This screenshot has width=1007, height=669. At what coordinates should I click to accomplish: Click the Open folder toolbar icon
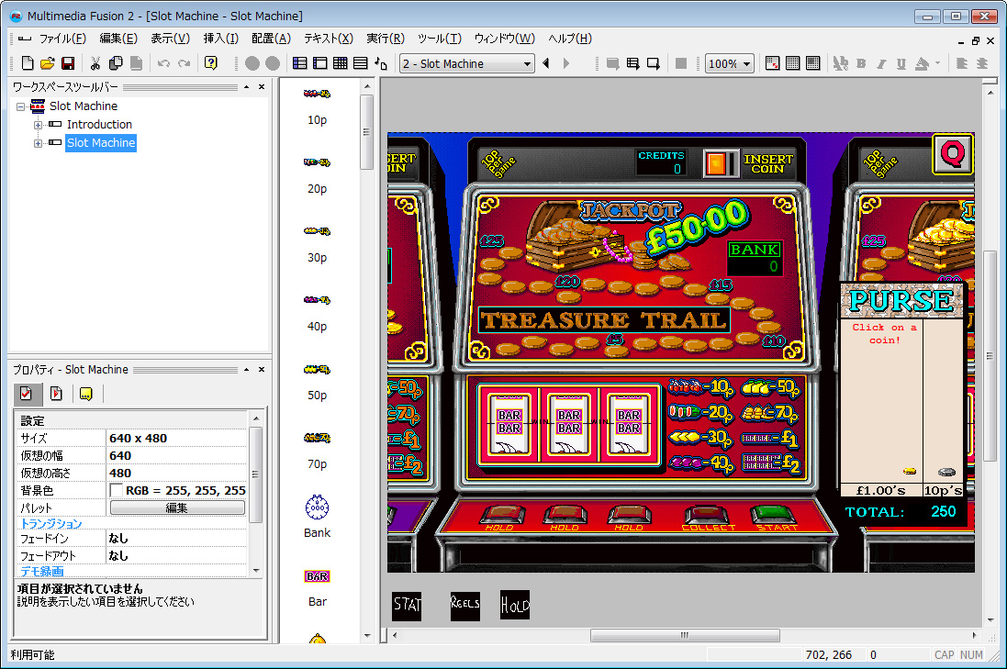click(47, 63)
